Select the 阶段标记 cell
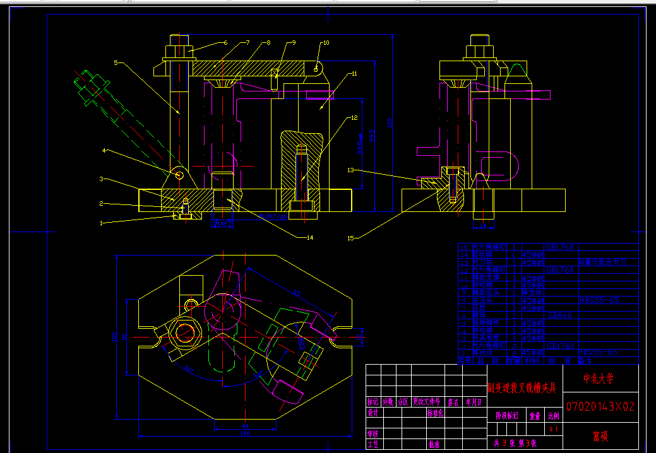This screenshot has height=453, width=656. (506, 416)
